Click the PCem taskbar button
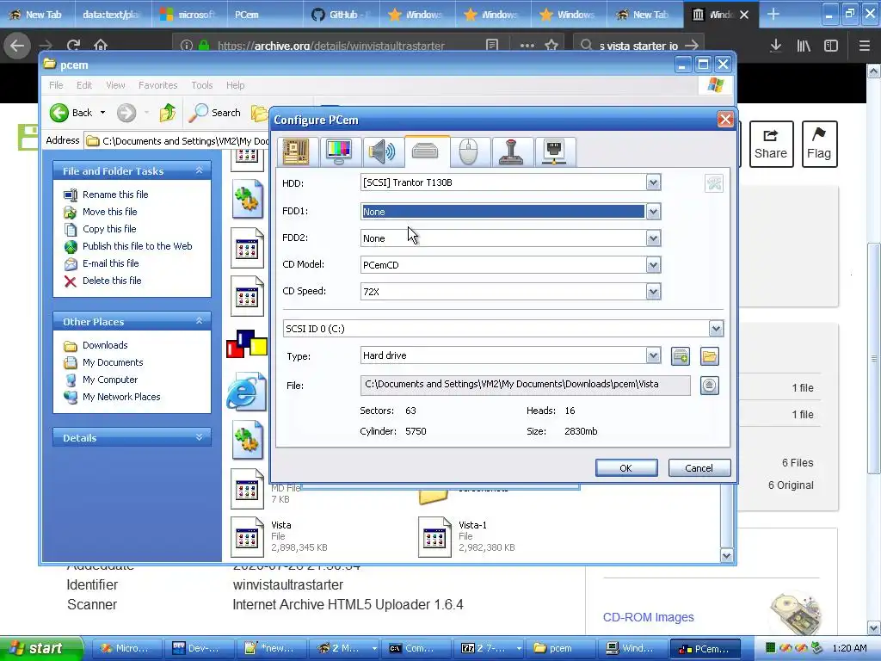The image size is (881, 661). click(705, 649)
